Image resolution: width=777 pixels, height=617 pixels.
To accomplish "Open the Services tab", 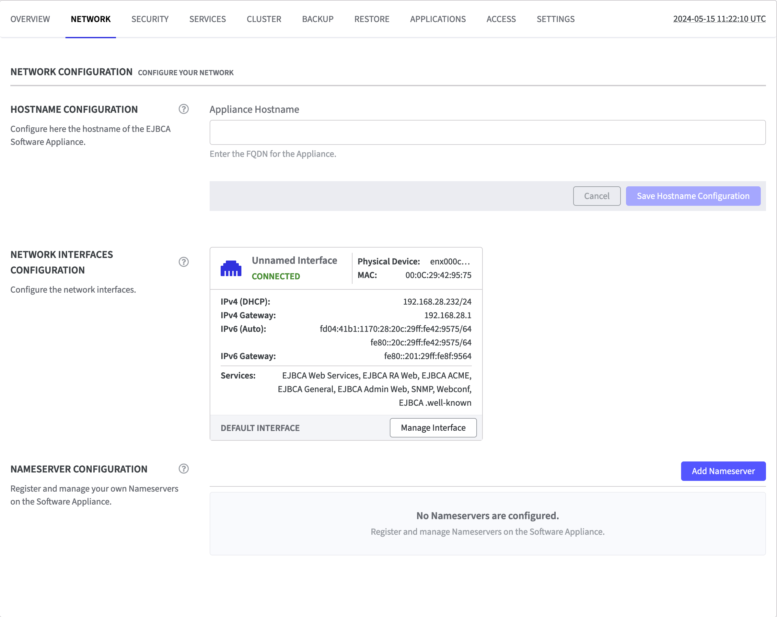I will click(x=207, y=19).
